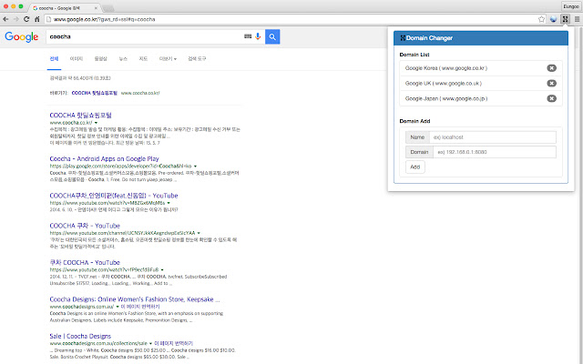Expand arrow next to Google Play result URL

coord(195,166)
